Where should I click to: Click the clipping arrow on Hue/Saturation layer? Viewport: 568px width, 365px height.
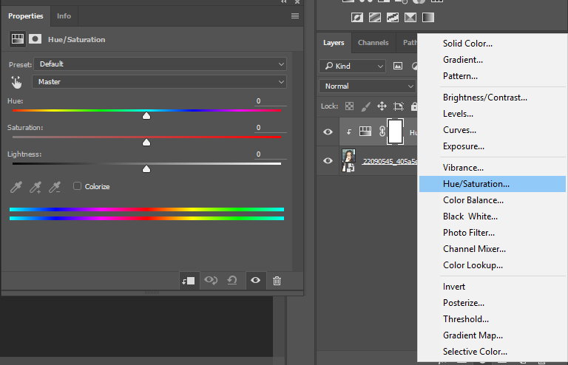(x=349, y=132)
